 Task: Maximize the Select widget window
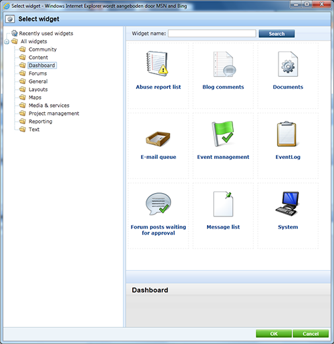pyautogui.click(x=307, y=5)
